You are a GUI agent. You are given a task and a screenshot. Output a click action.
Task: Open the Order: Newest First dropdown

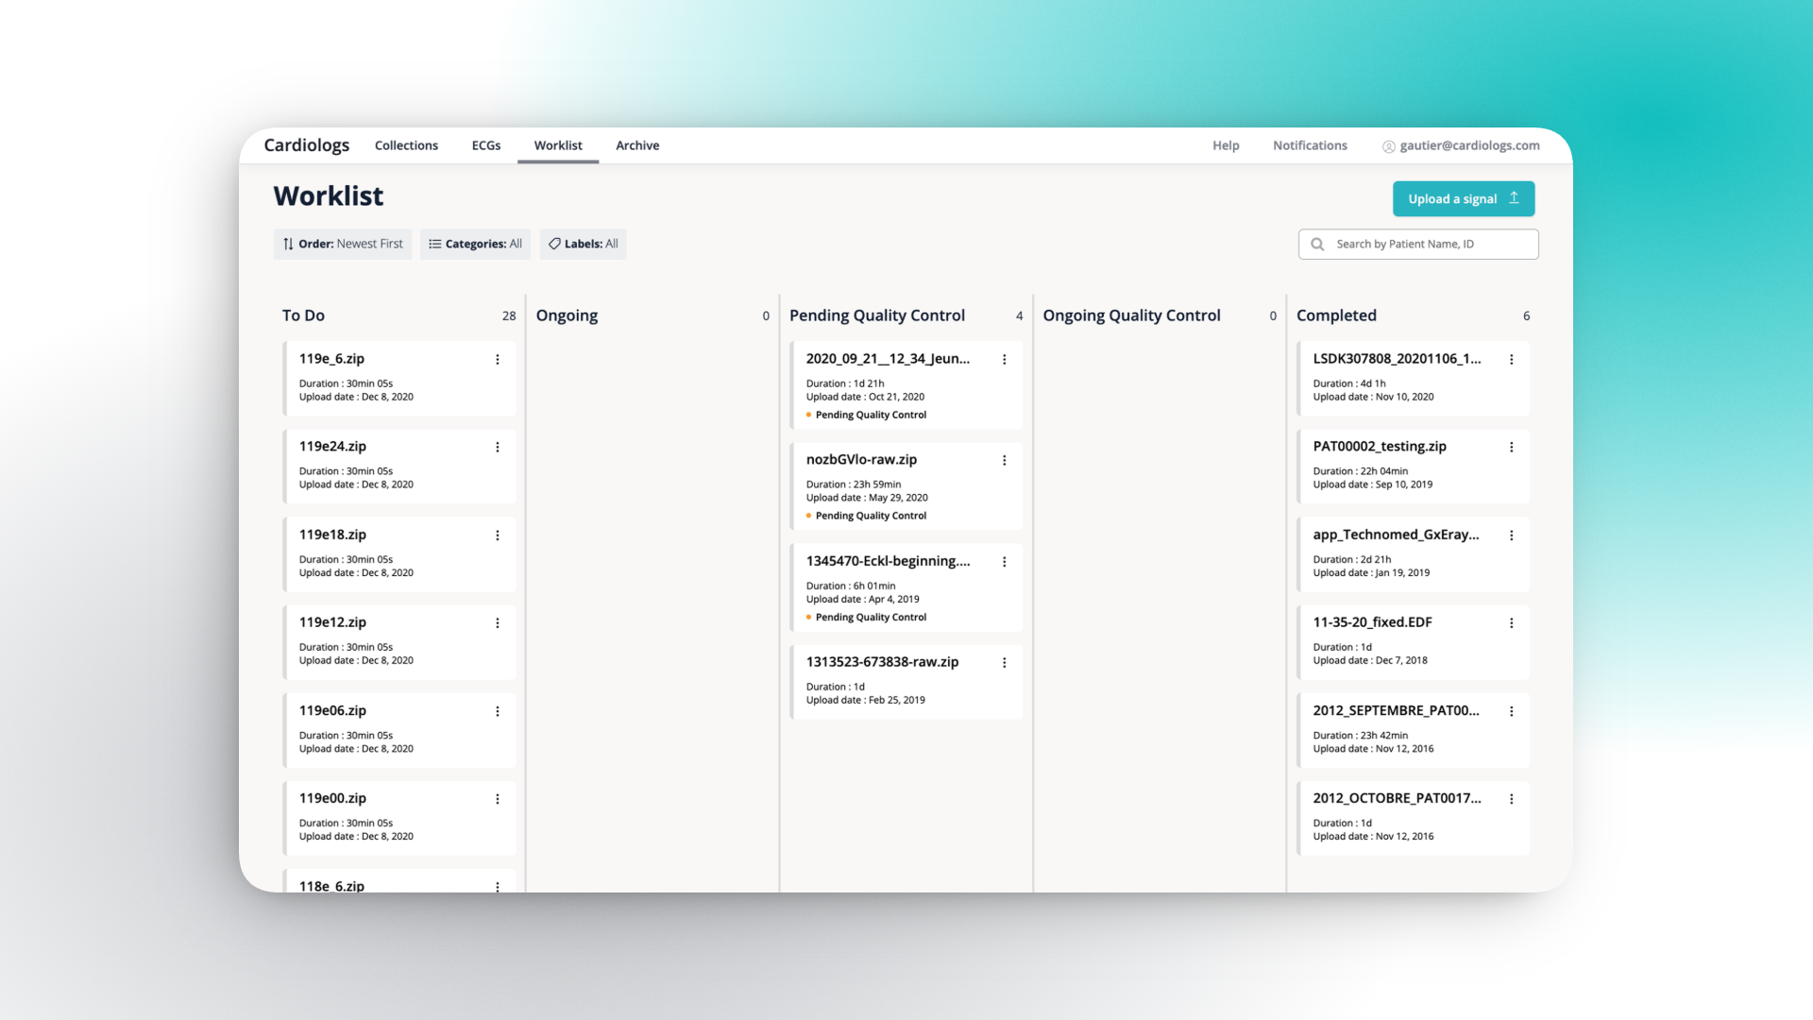click(x=342, y=244)
